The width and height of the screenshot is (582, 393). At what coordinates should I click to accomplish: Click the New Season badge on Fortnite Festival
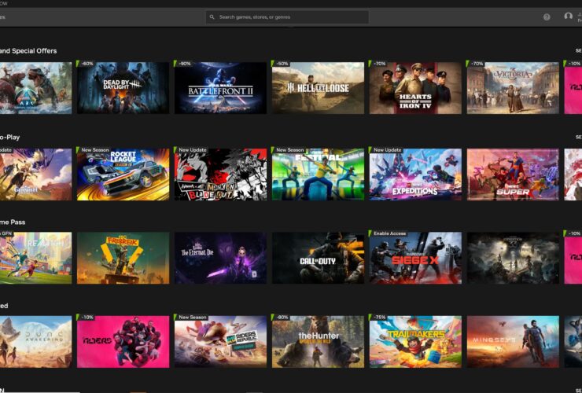click(289, 150)
